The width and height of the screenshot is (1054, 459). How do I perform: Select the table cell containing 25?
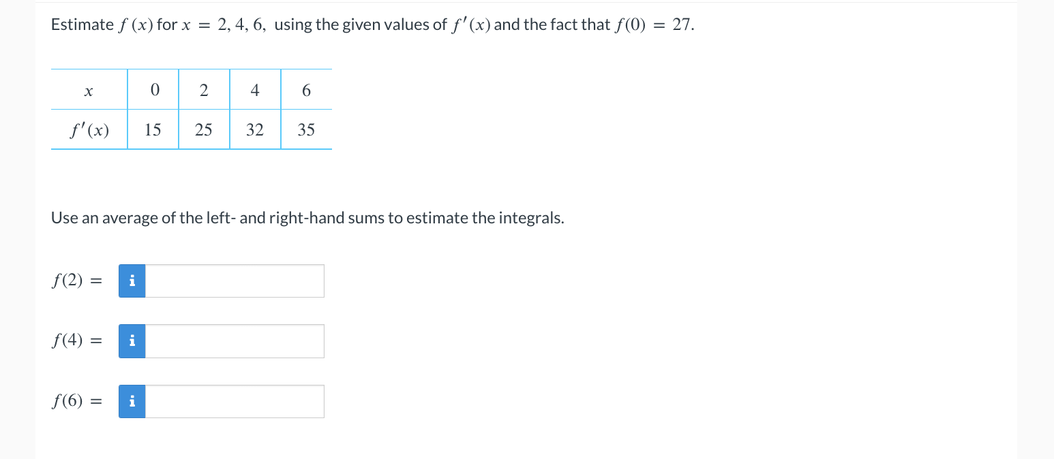pyautogui.click(x=204, y=129)
